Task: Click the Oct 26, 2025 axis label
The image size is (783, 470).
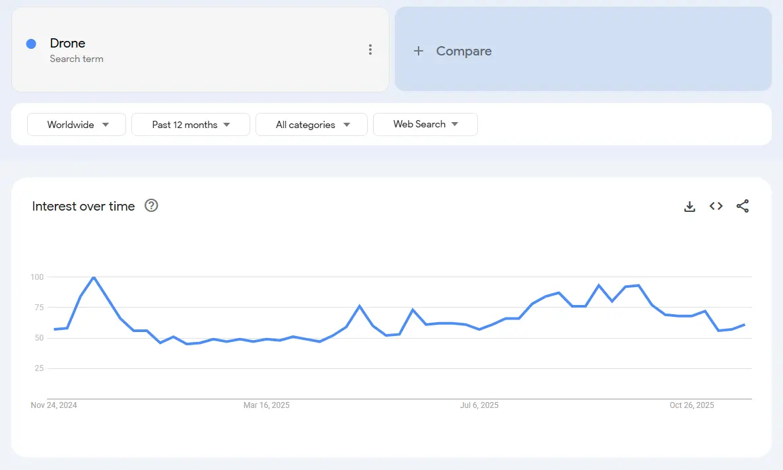Action: click(691, 405)
